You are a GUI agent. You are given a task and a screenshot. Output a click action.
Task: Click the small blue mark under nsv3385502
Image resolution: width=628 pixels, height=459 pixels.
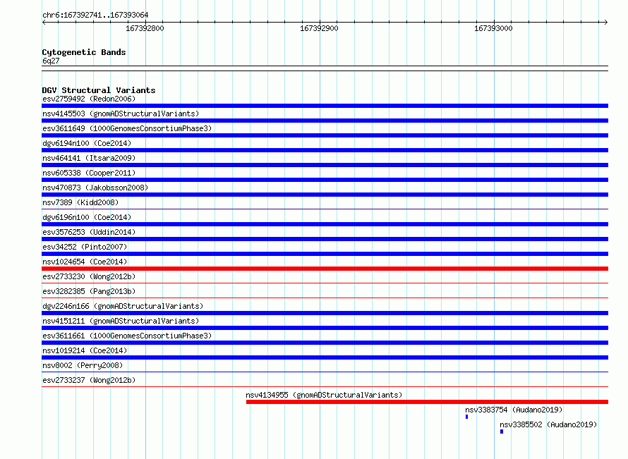click(502, 432)
